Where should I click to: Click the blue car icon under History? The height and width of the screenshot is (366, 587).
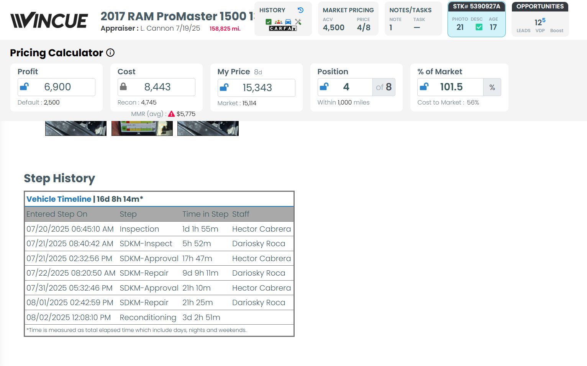point(288,22)
